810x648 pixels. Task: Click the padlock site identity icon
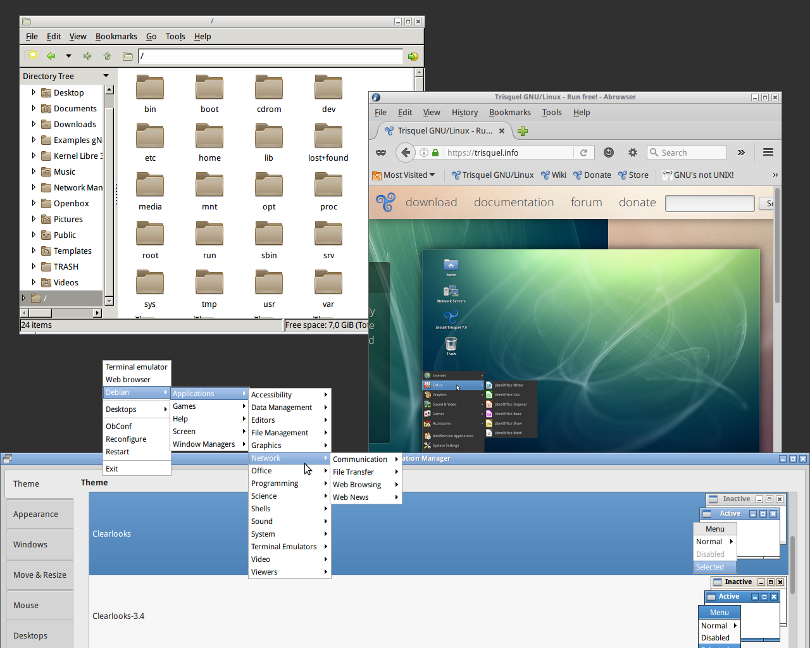pos(435,153)
